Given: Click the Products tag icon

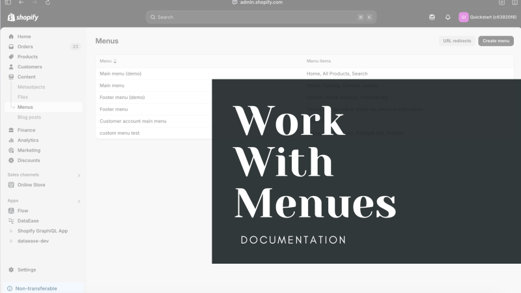Looking at the screenshot, I should (x=11, y=57).
